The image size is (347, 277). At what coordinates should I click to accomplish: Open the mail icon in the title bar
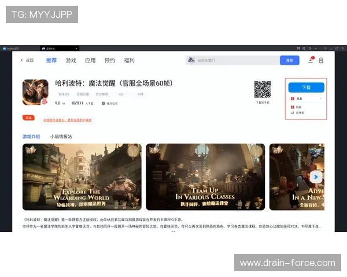point(298,48)
